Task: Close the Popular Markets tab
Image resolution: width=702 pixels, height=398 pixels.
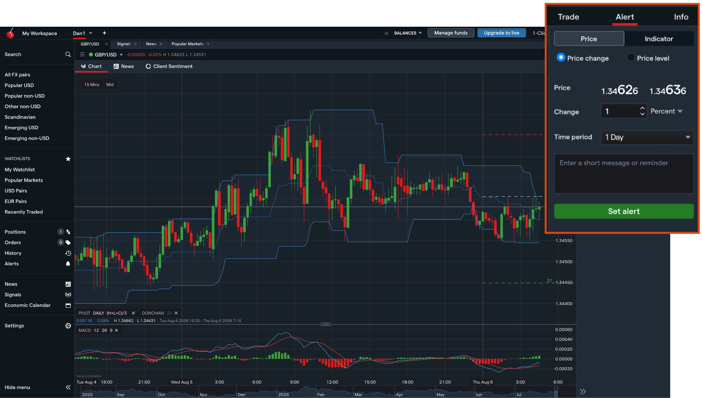Action: [x=208, y=44]
